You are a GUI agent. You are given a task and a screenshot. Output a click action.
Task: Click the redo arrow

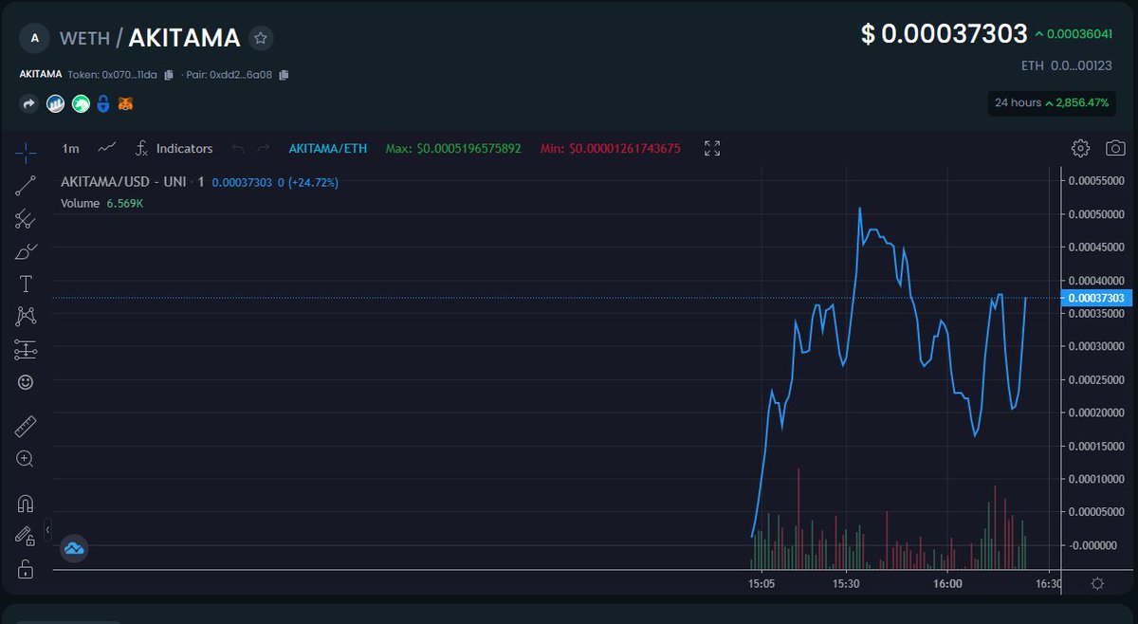(265, 149)
